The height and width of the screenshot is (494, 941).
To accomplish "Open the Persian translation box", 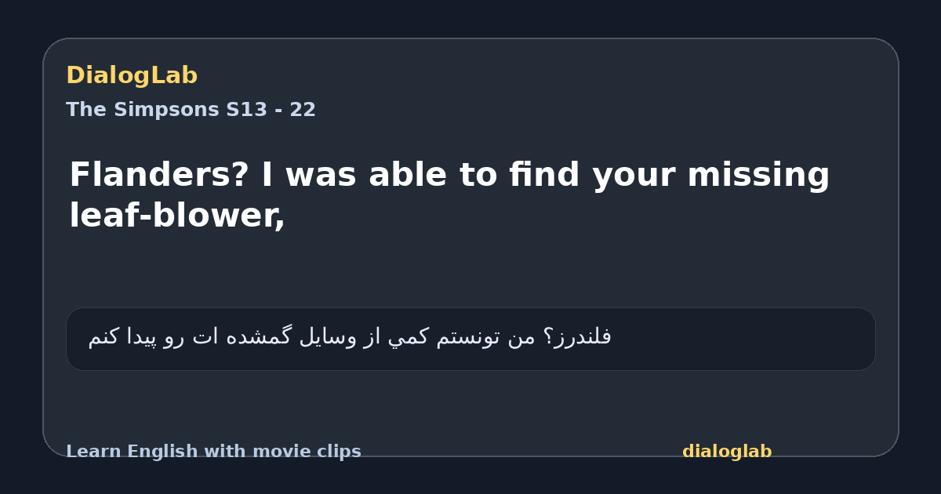I will [x=470, y=339].
